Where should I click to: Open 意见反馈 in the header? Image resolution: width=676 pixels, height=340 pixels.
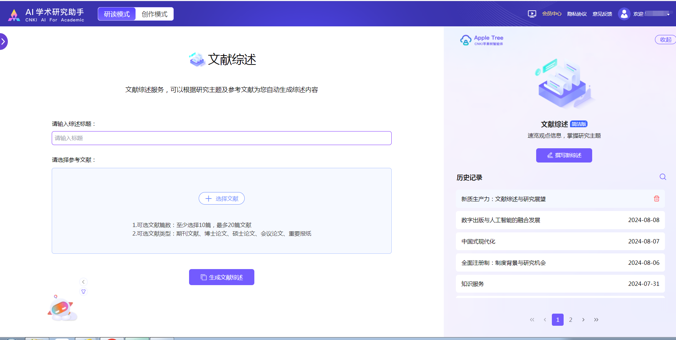click(x=602, y=14)
